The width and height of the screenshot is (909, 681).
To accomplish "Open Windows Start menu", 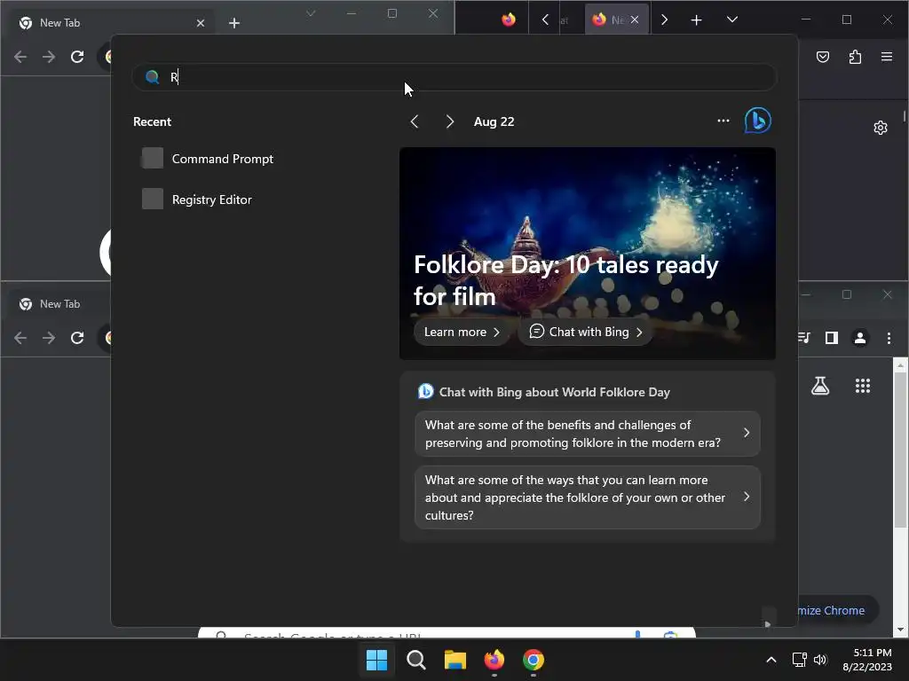I will [376, 660].
